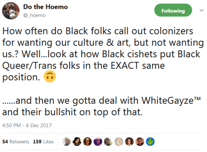Screen dimensions: 207x152
Task: Click the fifth liker avatar wearing a cap
Action: [108, 141]
